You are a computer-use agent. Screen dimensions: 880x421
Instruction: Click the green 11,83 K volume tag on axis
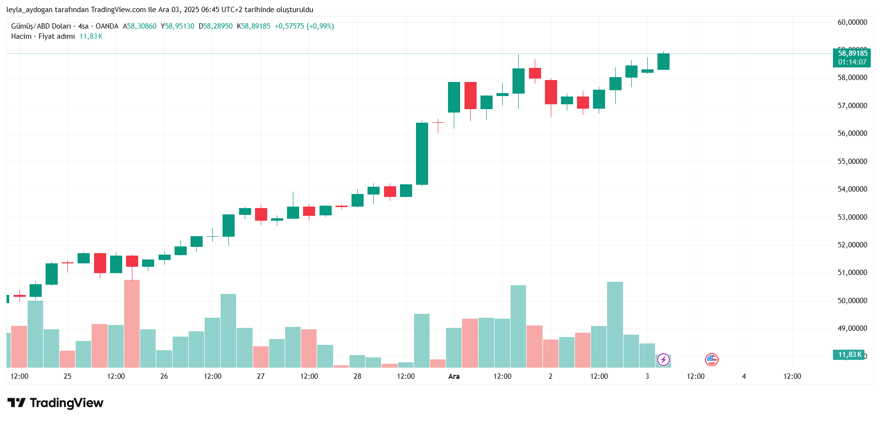849,355
